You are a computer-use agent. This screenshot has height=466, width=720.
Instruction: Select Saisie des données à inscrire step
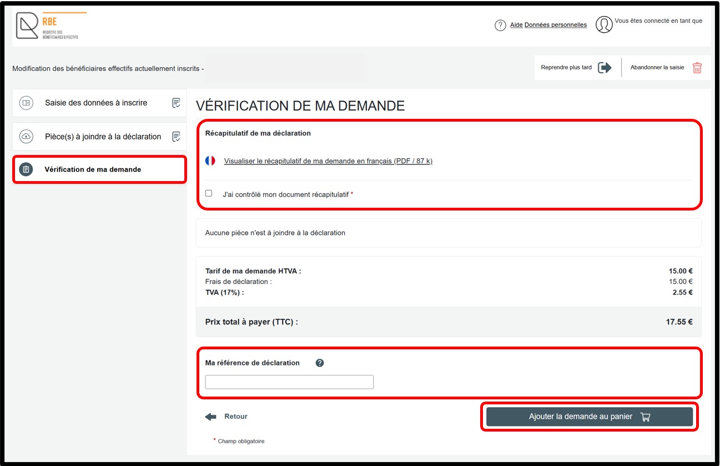click(x=96, y=103)
